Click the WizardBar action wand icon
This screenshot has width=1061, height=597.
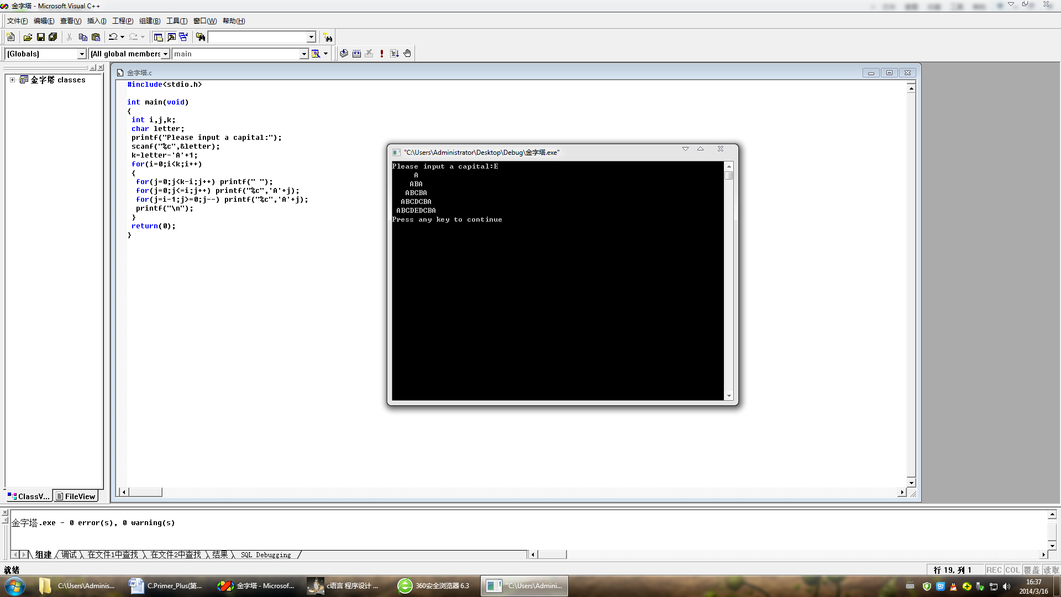(316, 54)
